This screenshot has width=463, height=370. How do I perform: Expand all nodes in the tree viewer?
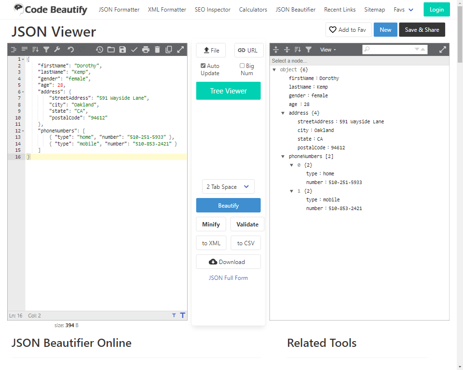coord(276,49)
